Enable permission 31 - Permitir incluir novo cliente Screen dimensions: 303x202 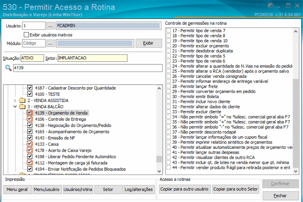point(169,101)
